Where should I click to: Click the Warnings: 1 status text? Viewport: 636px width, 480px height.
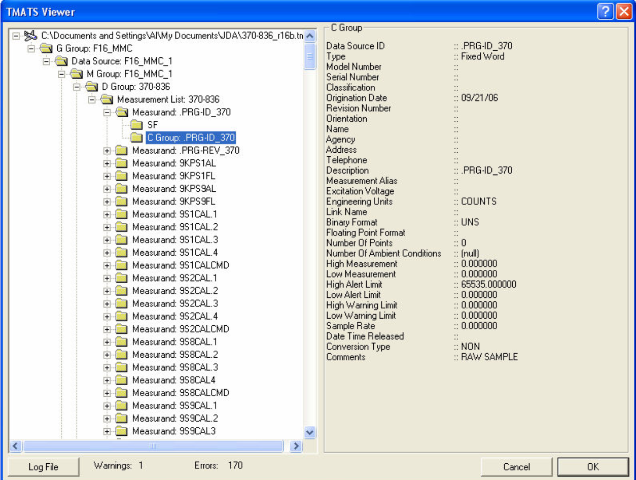click(118, 465)
